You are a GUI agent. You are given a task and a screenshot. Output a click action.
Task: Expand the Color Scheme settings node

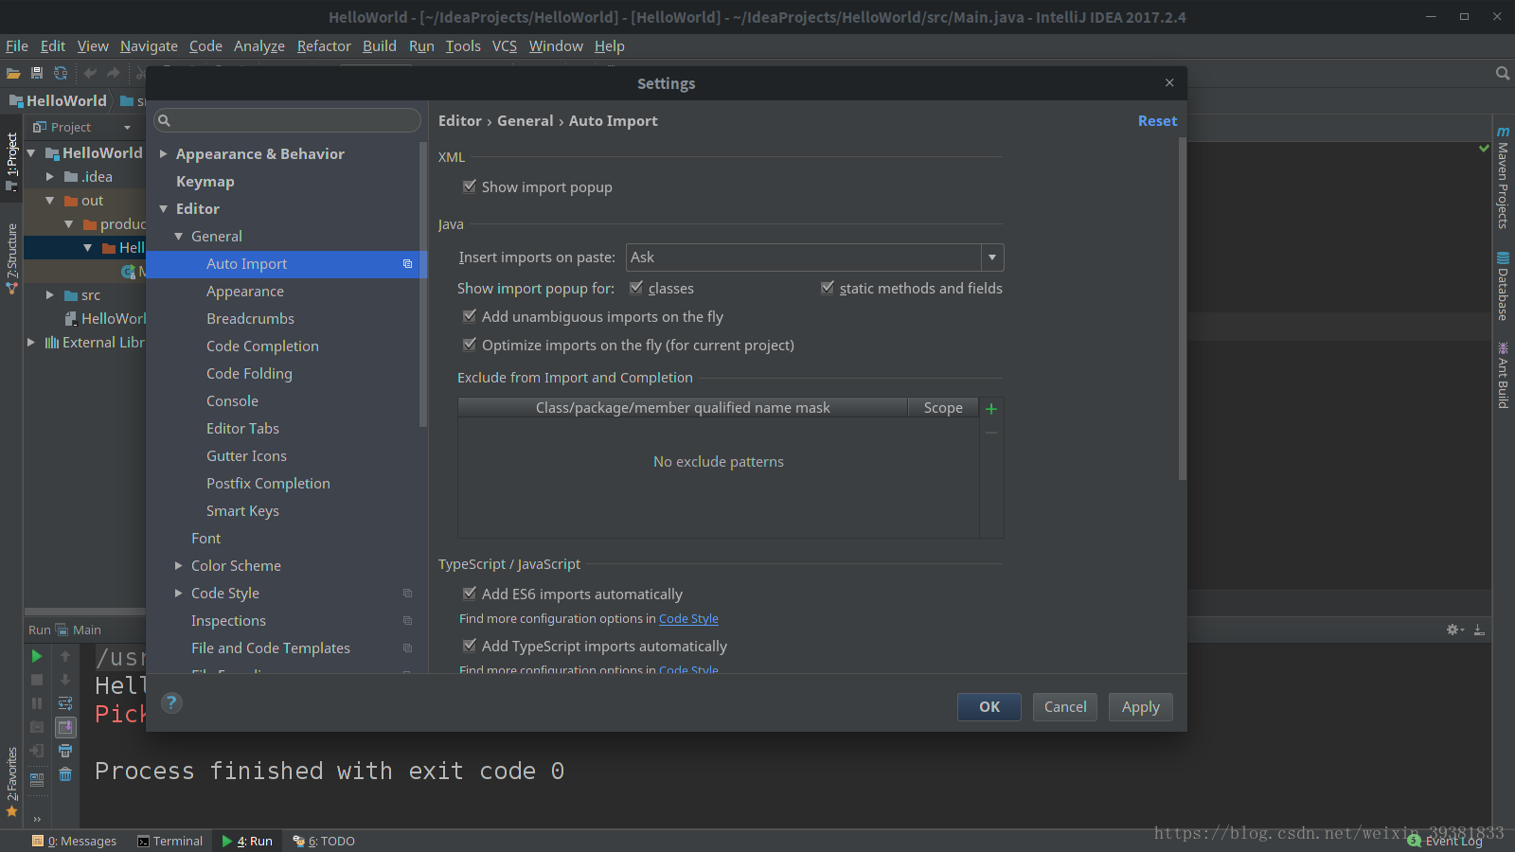tap(179, 565)
